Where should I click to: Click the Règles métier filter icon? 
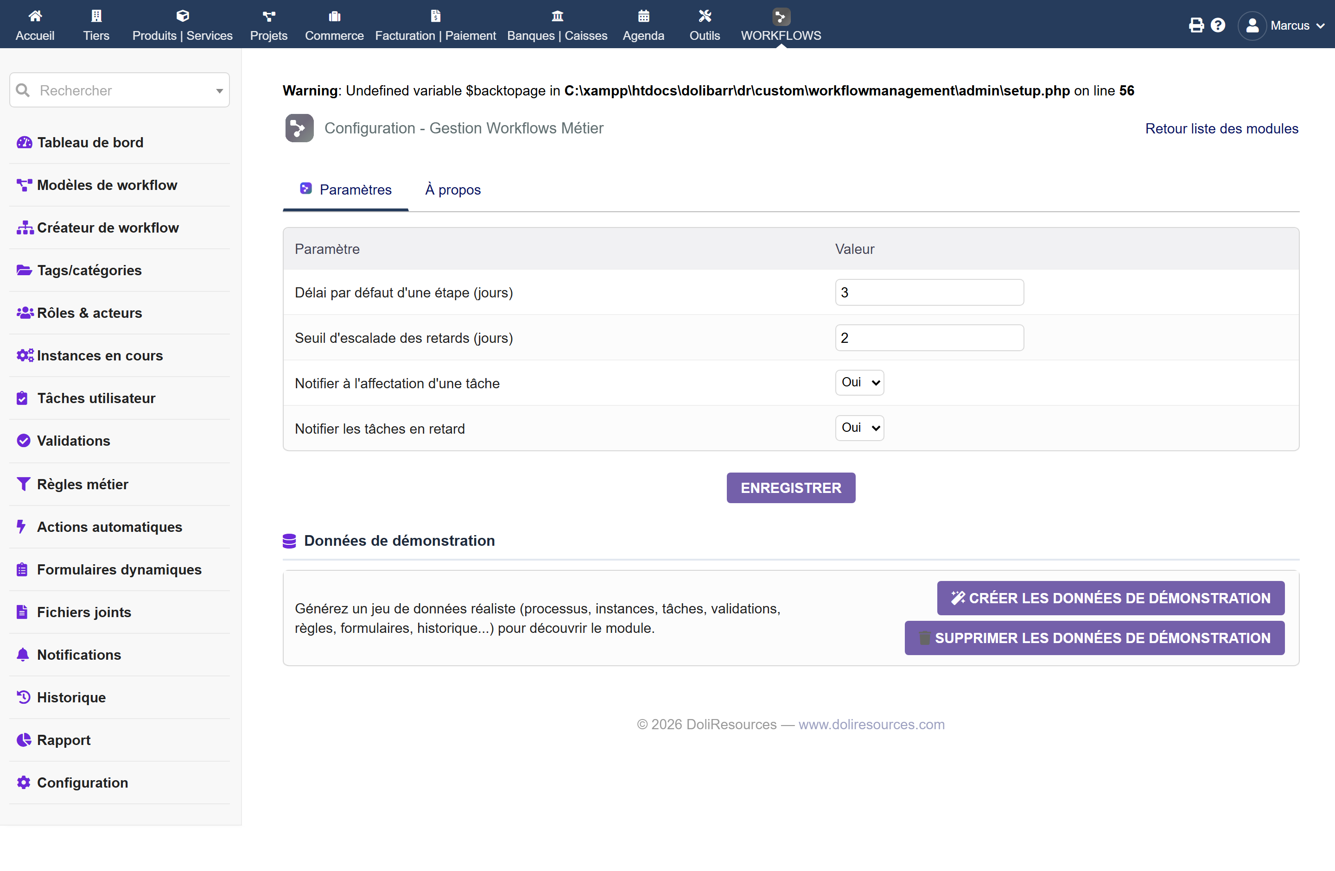[x=23, y=484]
